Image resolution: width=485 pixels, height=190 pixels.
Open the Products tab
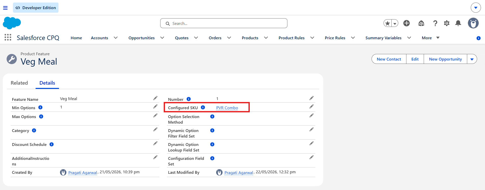click(x=250, y=38)
